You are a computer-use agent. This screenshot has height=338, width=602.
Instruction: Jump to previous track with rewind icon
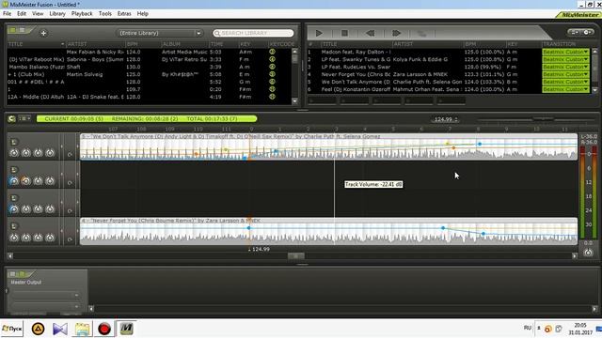point(370,34)
